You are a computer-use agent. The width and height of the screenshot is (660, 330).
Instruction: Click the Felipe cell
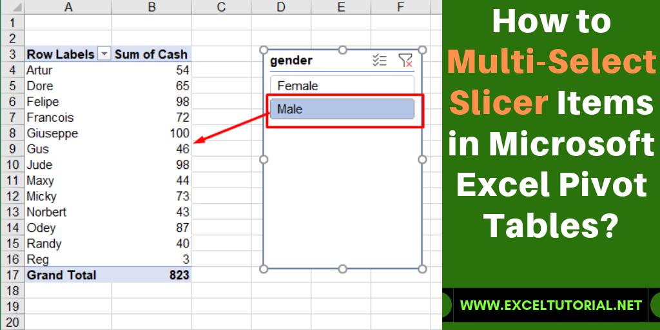(68, 101)
